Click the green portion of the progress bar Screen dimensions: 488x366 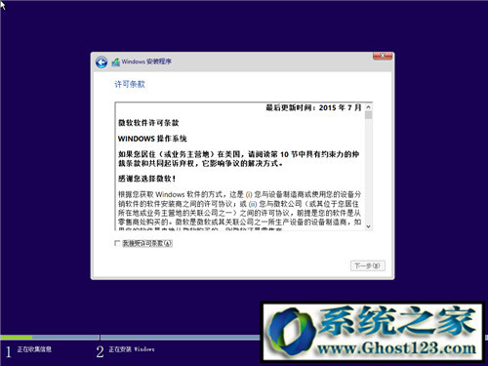[17, 338]
